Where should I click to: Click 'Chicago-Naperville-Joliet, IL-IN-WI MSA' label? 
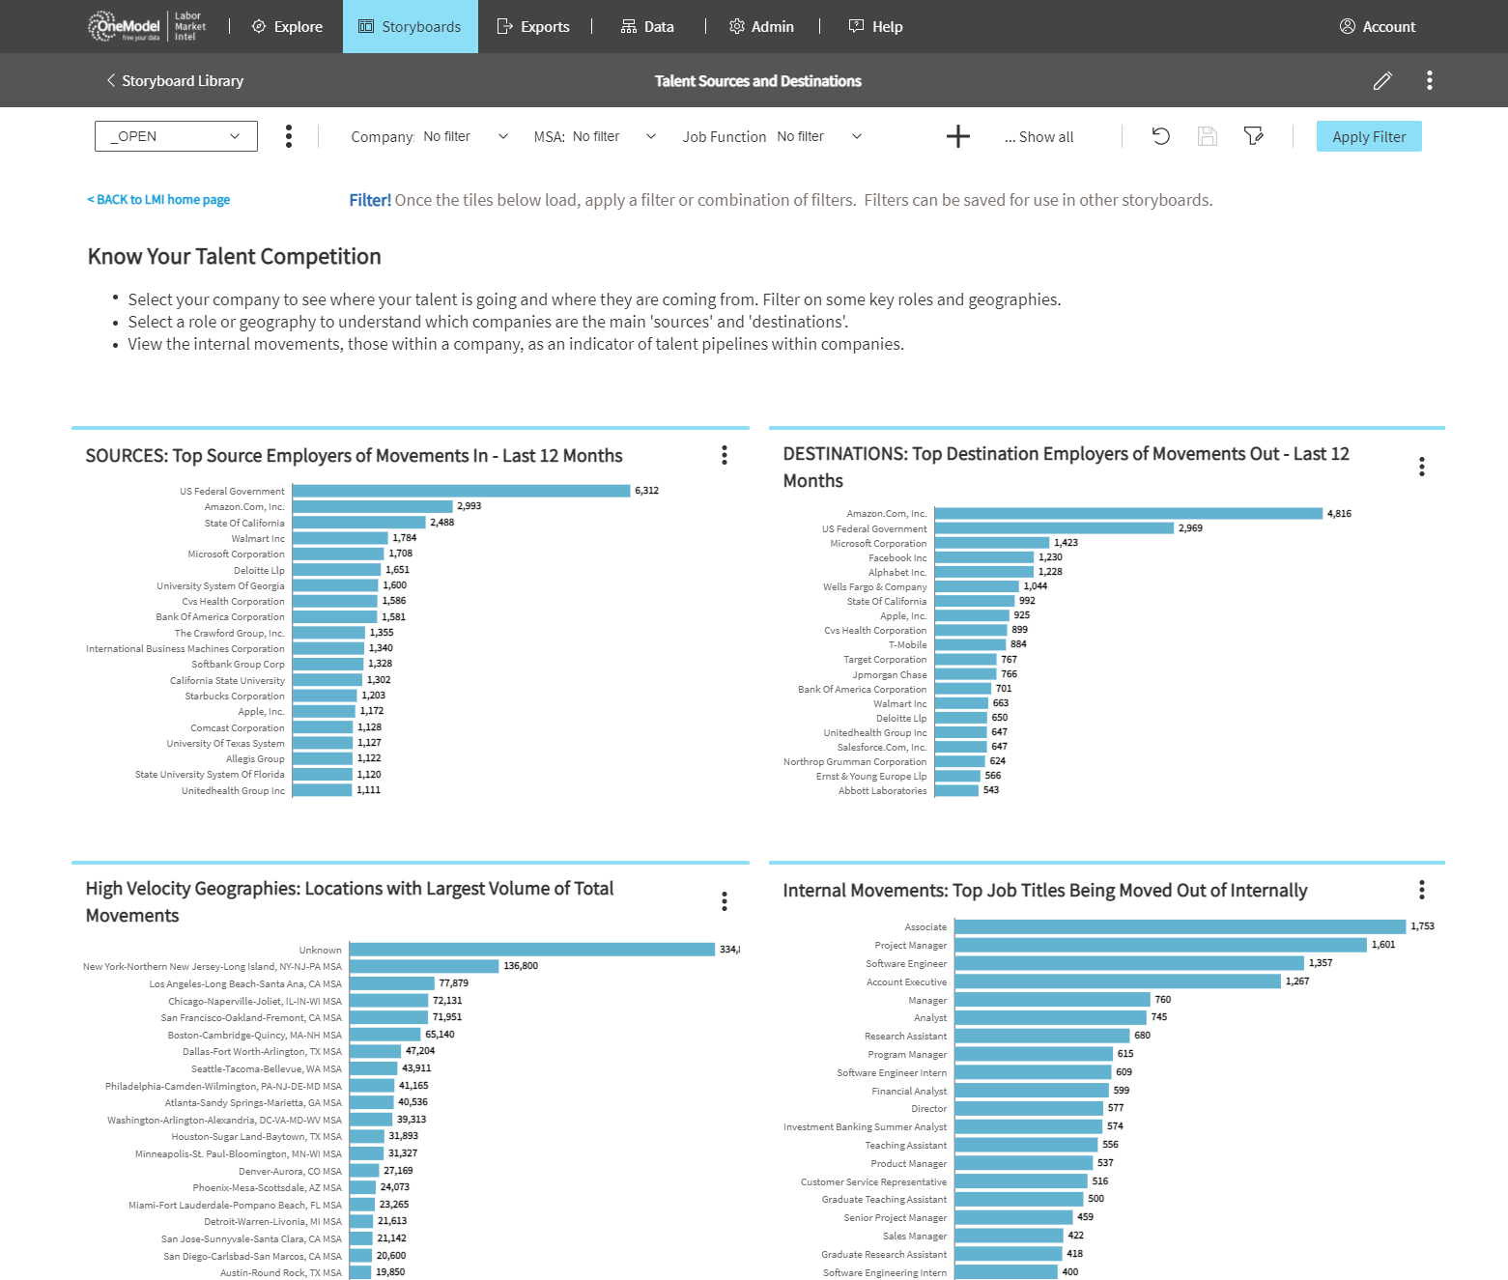[255, 1001]
